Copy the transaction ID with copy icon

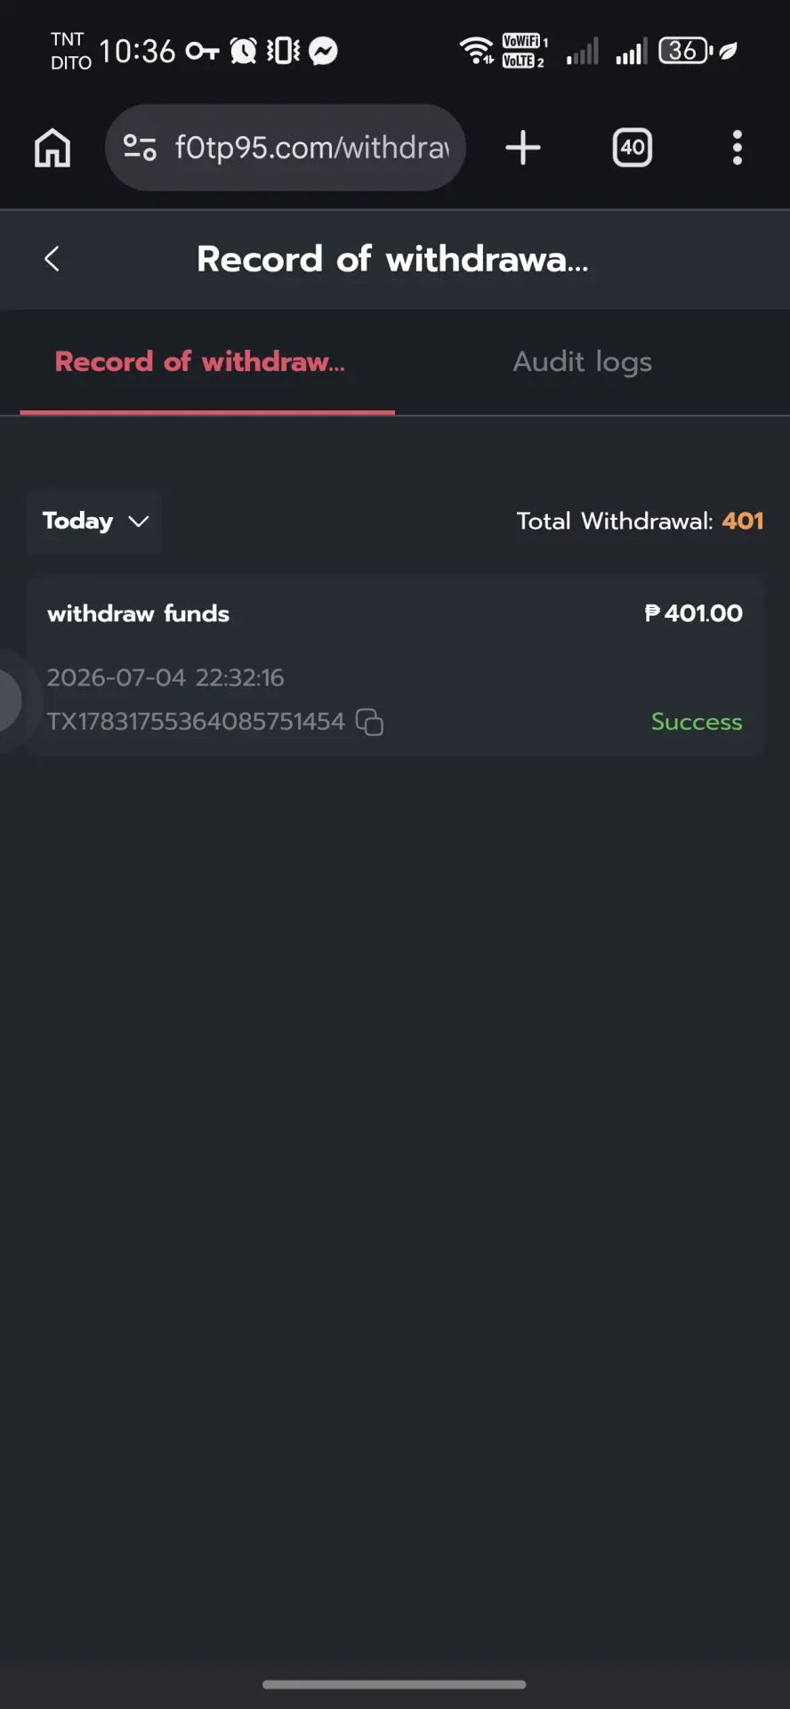[x=369, y=722]
